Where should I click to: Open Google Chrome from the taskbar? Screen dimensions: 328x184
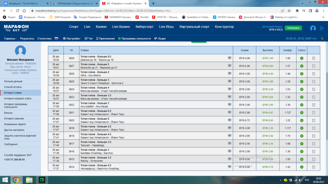coord(16,180)
